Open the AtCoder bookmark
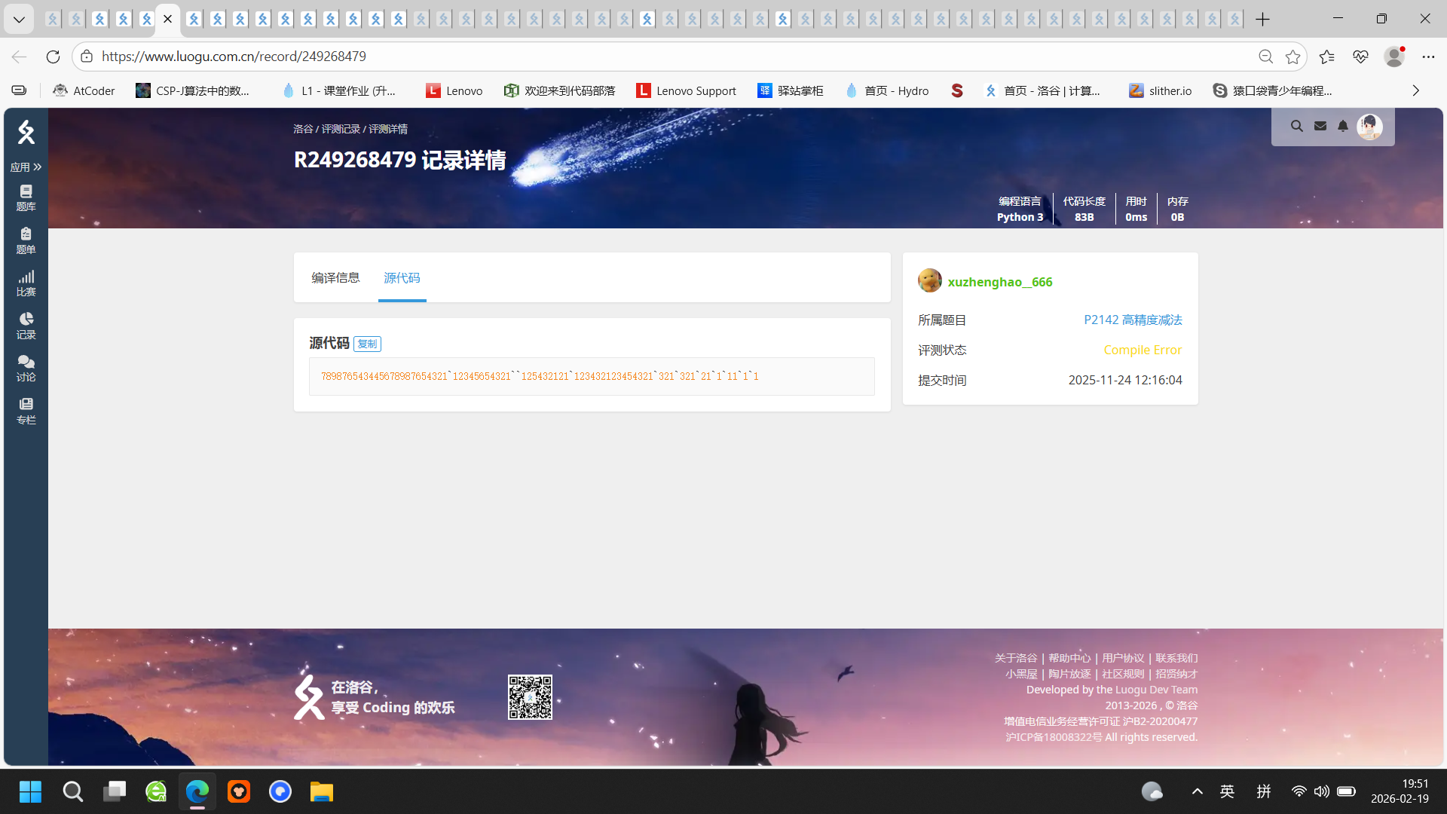This screenshot has height=814, width=1447. tap(84, 90)
